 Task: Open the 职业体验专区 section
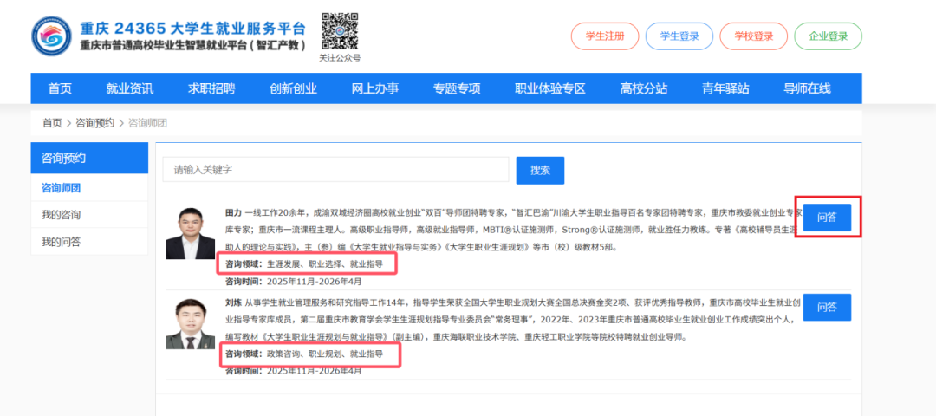click(550, 88)
